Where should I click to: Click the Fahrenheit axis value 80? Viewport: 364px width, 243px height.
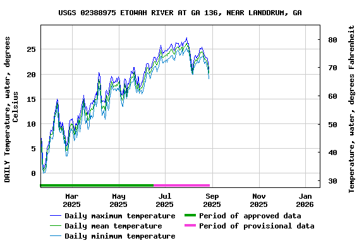[332, 40]
